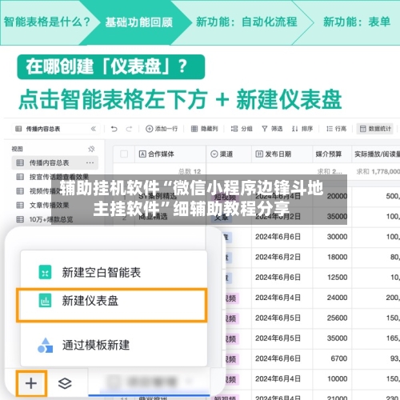The image size is (400, 400).
Task: Go to the 新功能：表单 step
Action: tap(357, 22)
